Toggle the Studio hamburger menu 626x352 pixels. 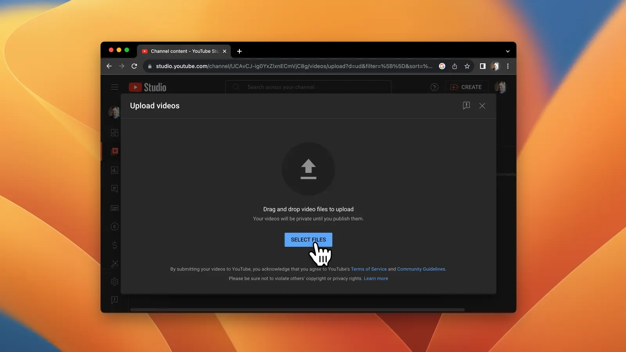(115, 87)
